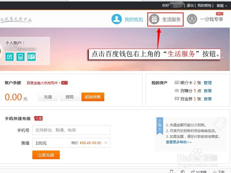Open the 我的钱包 profile icon
This screenshot has width=231, height=173.
click(x=117, y=19)
